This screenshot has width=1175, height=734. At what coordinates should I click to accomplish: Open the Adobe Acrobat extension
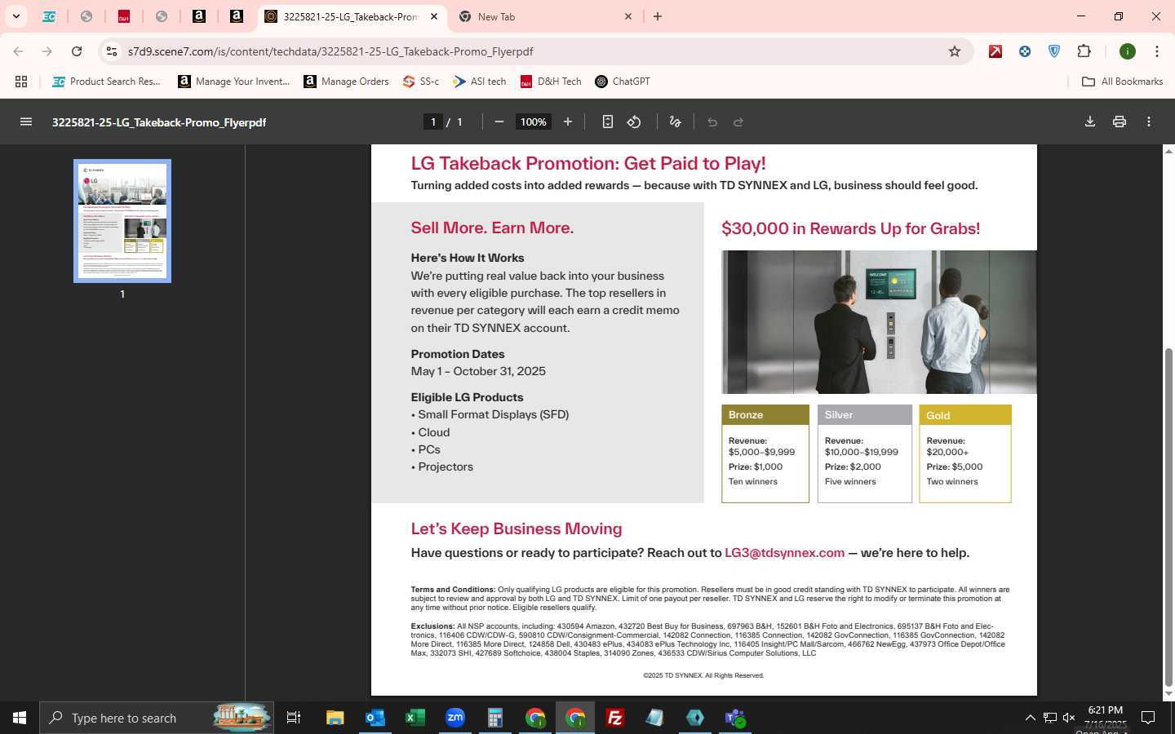[995, 51]
